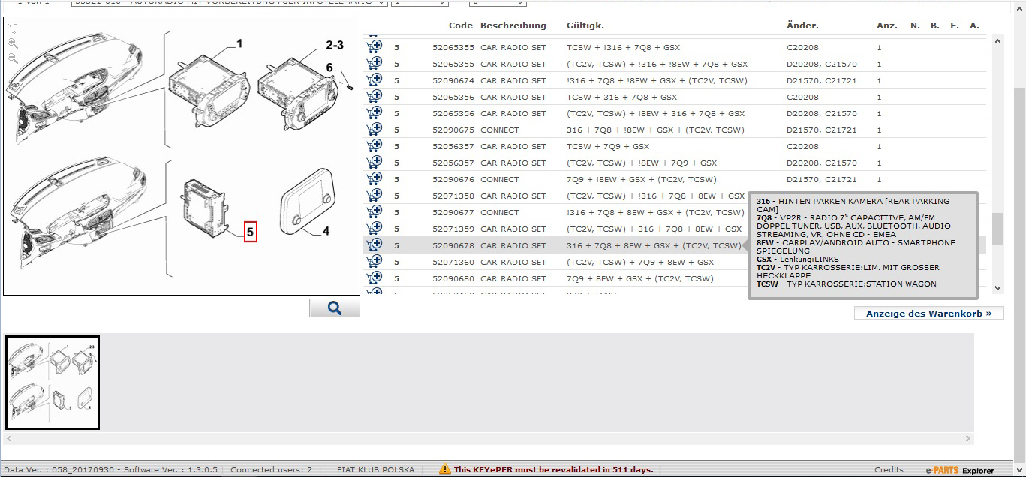Open the Credits link in status bar
The width and height of the screenshot is (1026, 477).
[889, 470]
